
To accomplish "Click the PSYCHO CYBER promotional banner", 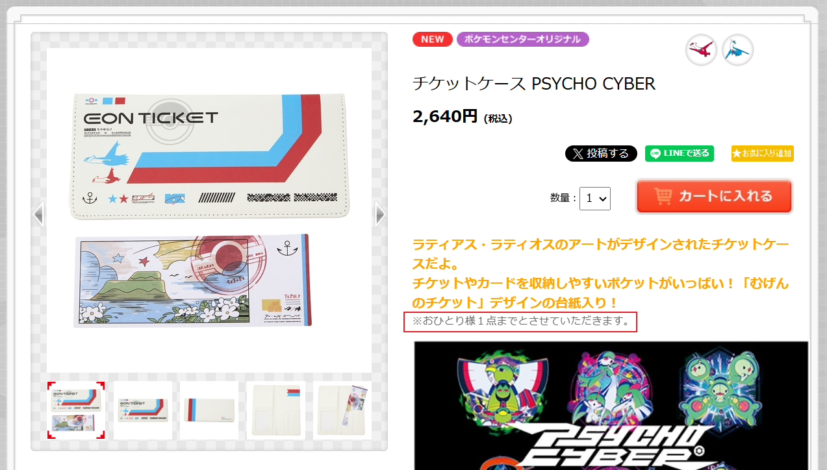I will pos(611,405).
